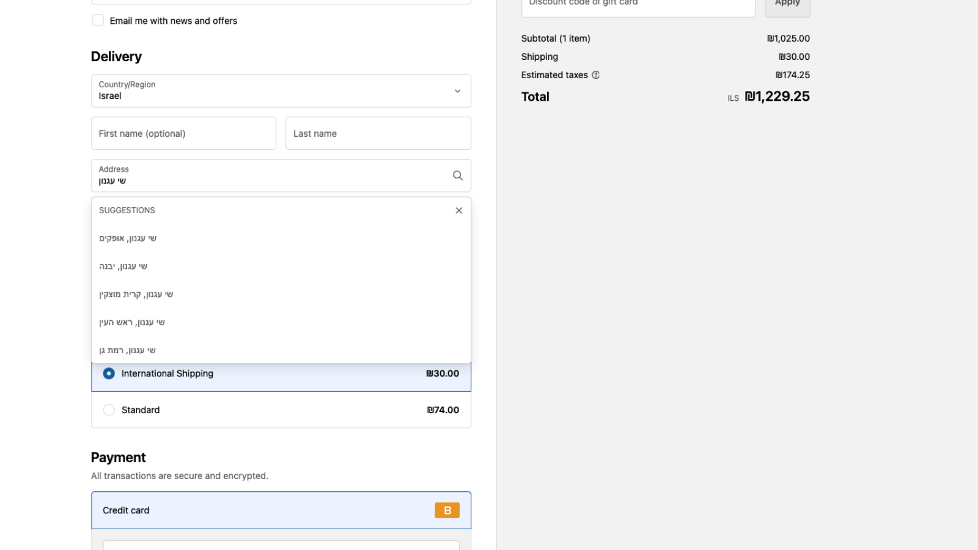Click the Last name input field

click(378, 133)
